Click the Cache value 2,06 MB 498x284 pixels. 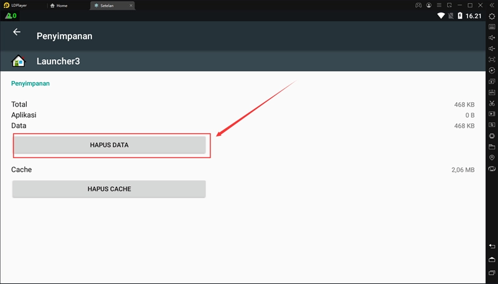tap(463, 170)
